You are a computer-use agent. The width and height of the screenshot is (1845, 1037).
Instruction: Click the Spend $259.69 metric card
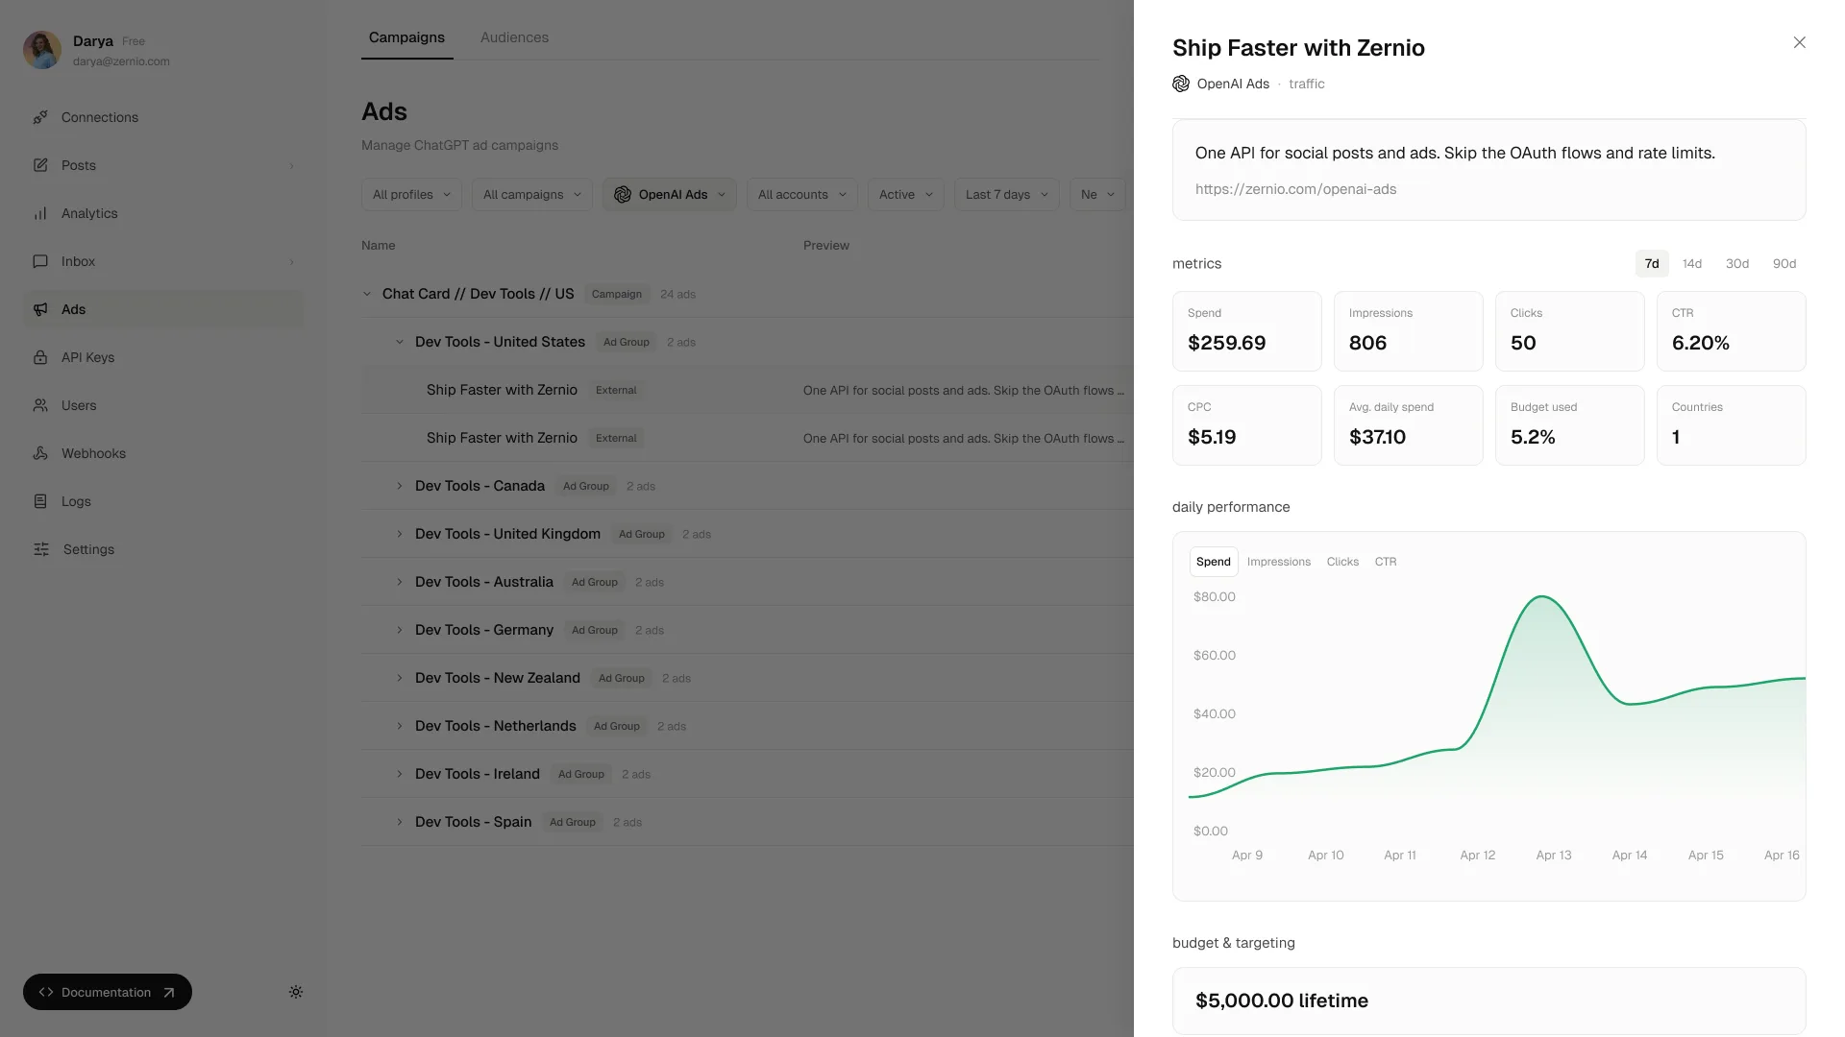1246,331
